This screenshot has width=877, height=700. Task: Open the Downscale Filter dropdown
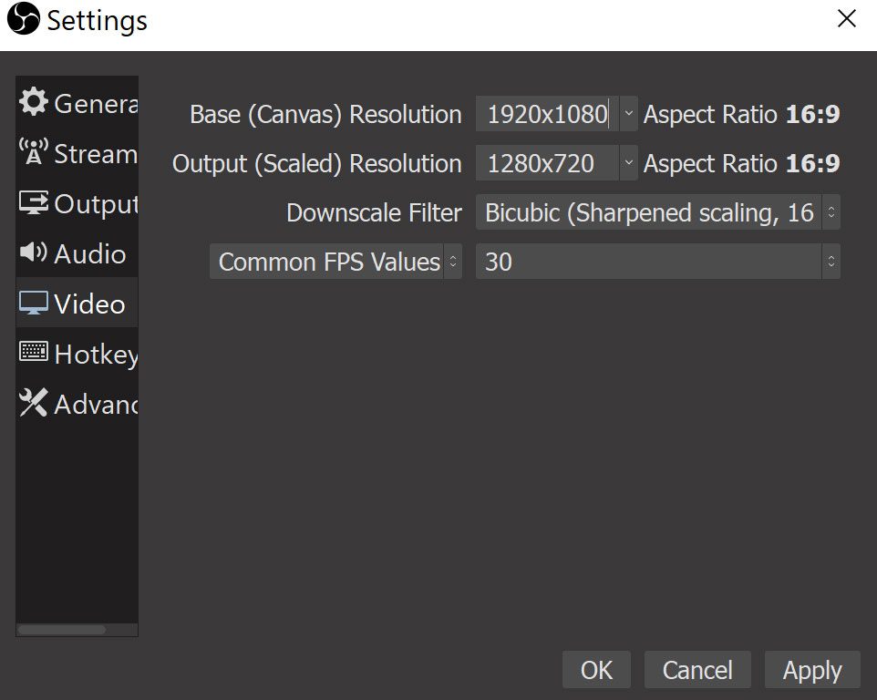[x=656, y=213]
